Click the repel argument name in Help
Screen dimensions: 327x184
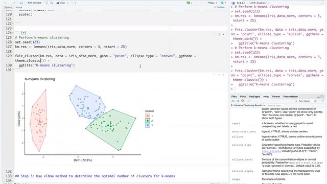(x=236, y=124)
